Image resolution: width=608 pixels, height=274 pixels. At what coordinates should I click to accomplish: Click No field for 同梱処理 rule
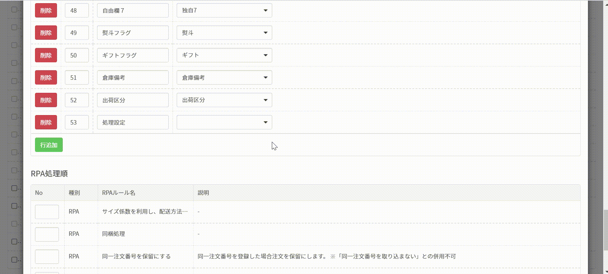tap(47, 234)
